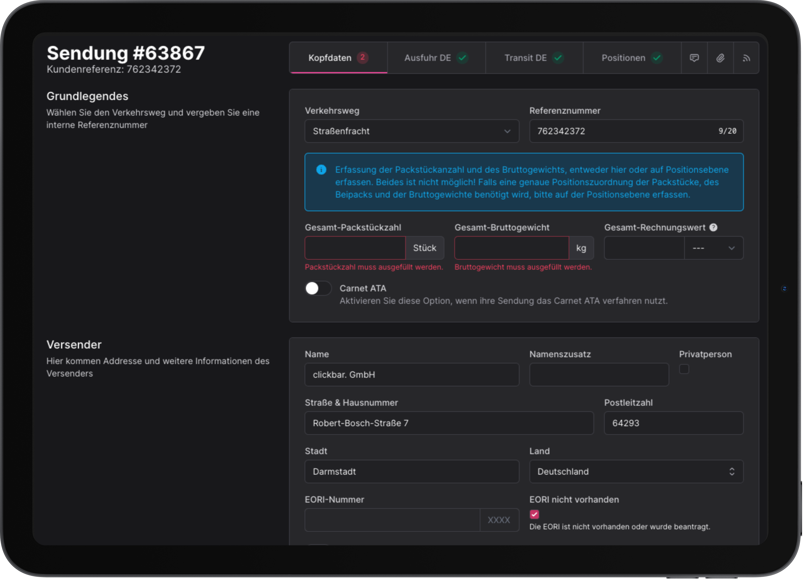Screen dimensions: 803x579
Task: Switch to the Positionen tab
Action: [x=632, y=58]
